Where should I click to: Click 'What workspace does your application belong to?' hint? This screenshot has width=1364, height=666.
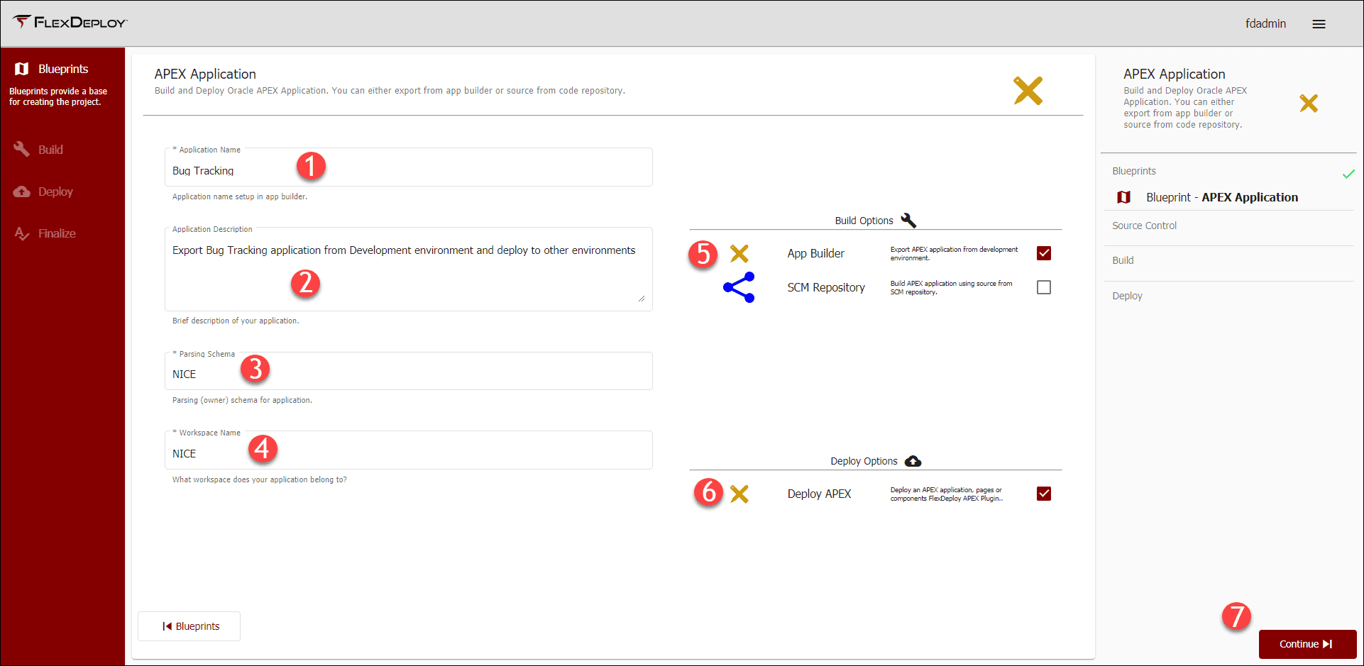(260, 479)
